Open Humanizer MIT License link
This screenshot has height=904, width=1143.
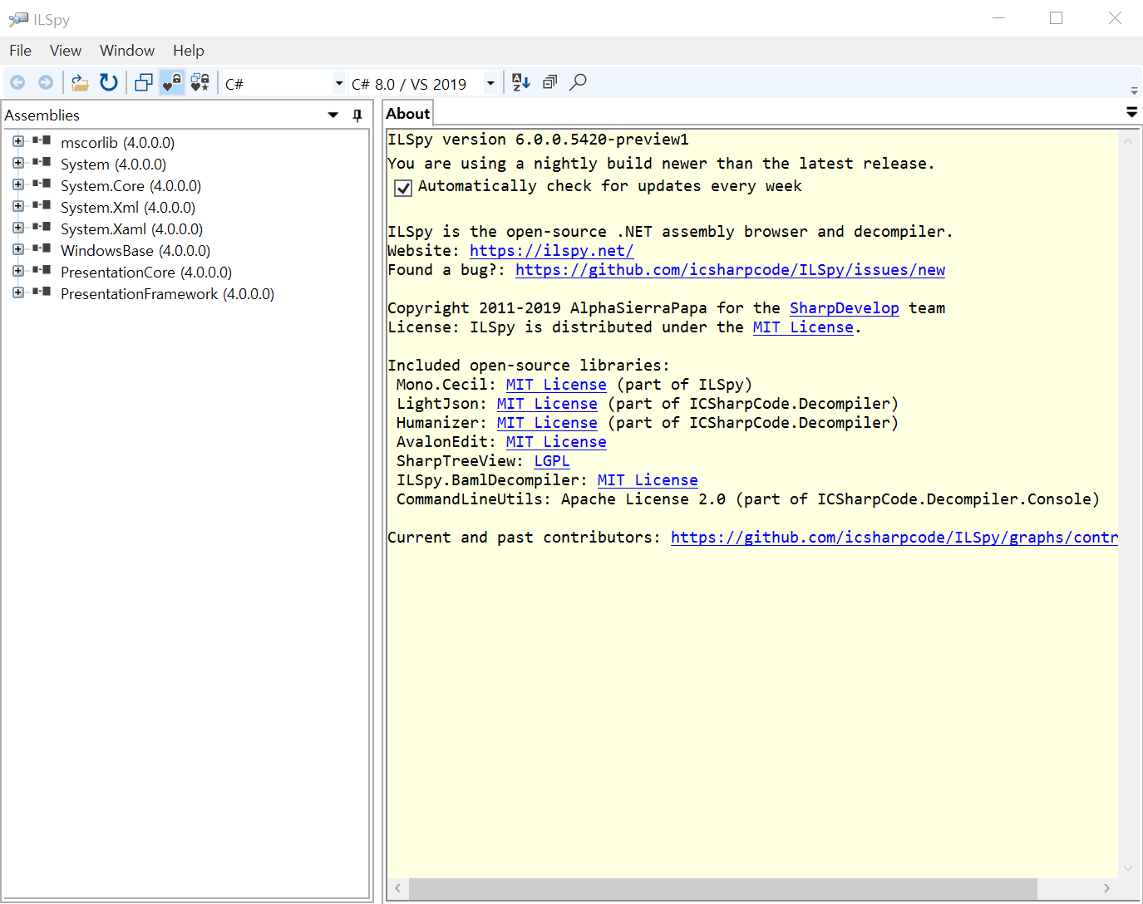pos(547,423)
